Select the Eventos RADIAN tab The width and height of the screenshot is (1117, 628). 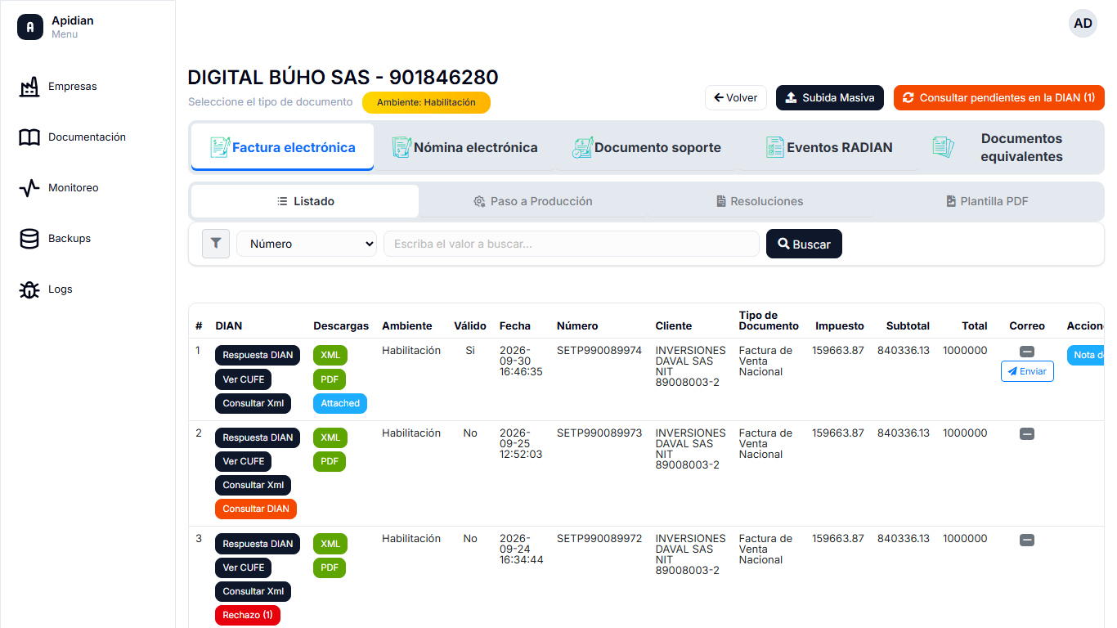coord(828,147)
